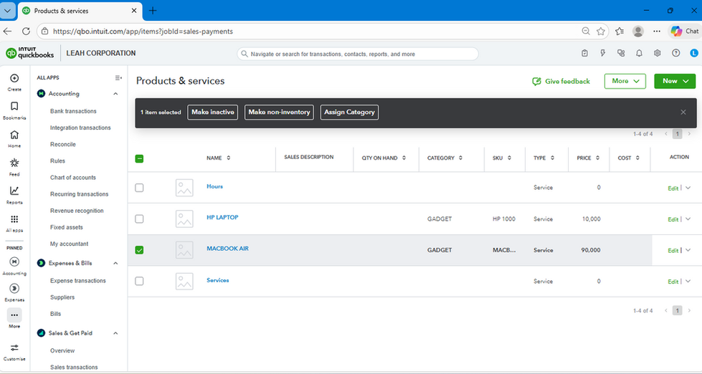This screenshot has height=374, width=702.
Task: Expand action arrow for MACBOOK AIR row
Action: tap(688, 250)
